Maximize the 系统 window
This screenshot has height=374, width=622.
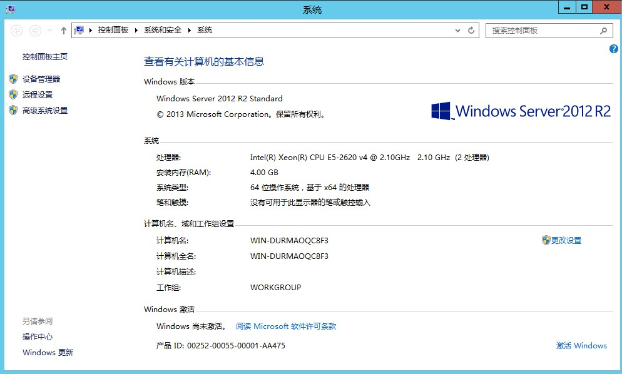click(584, 7)
